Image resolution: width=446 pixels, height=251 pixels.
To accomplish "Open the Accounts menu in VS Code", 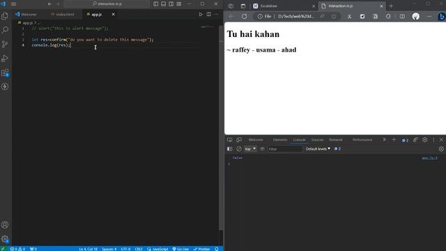I will tap(5, 225).
